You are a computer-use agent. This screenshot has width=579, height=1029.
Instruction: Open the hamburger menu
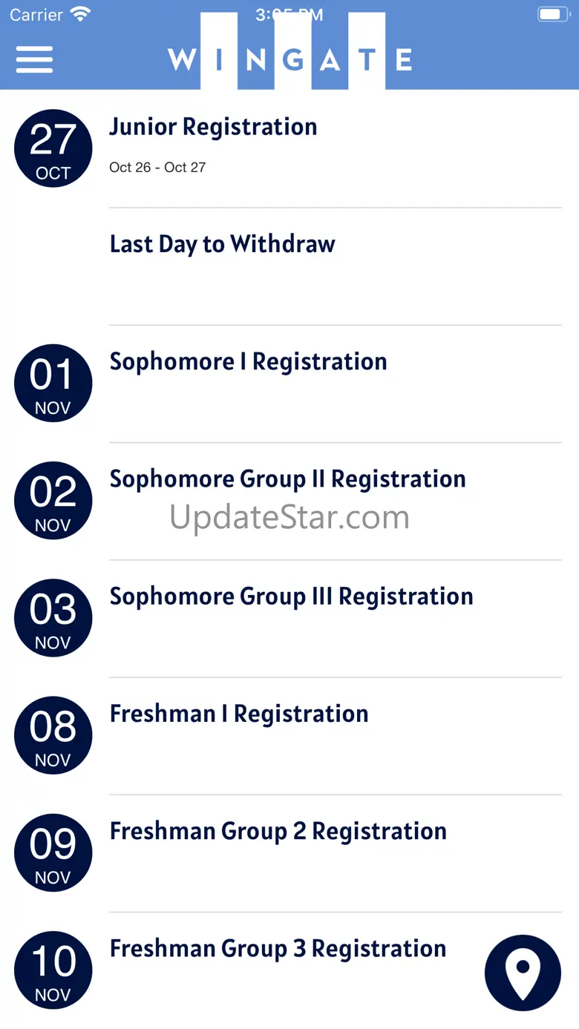(34, 59)
